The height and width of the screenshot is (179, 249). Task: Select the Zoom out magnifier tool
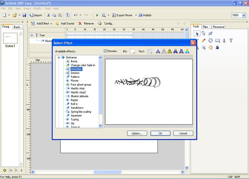click(x=204, y=47)
